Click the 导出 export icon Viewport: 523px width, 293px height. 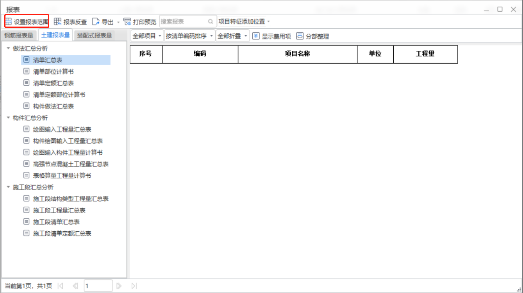96,21
